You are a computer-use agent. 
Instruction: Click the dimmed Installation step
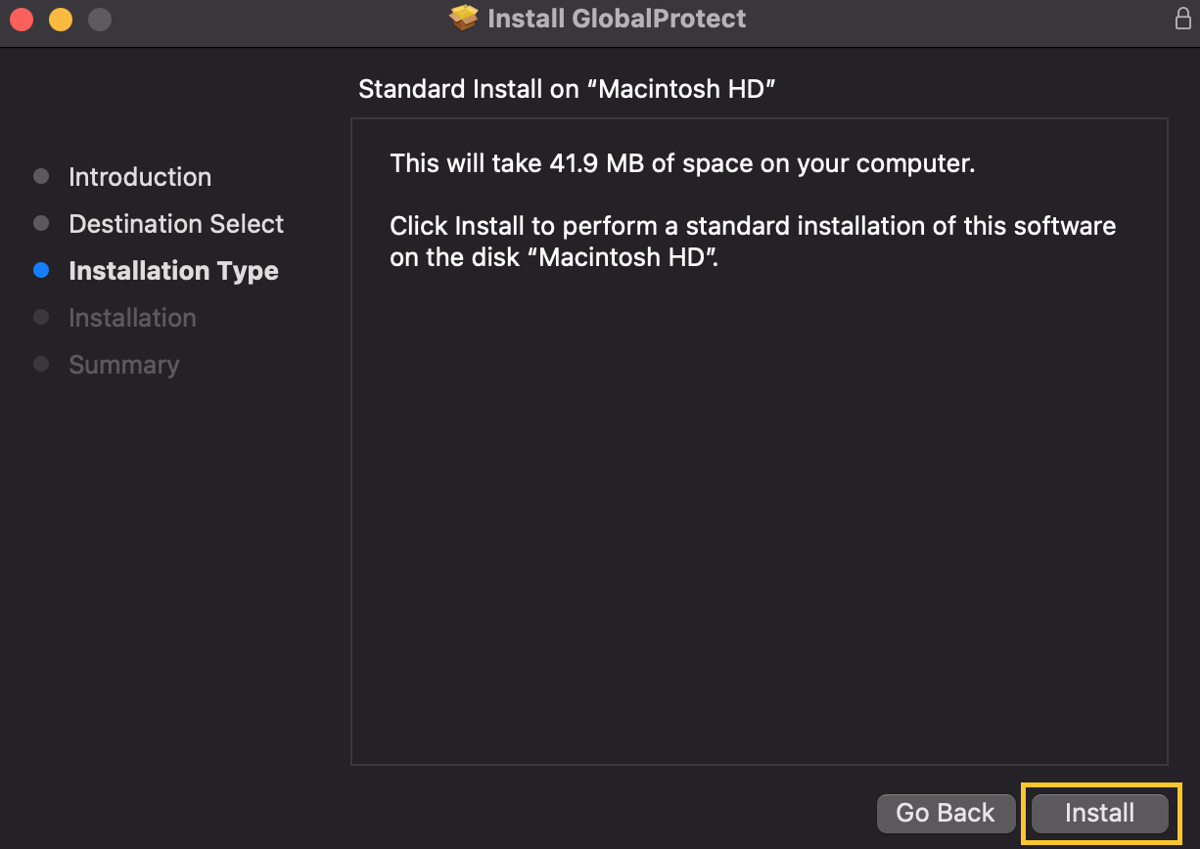132,318
